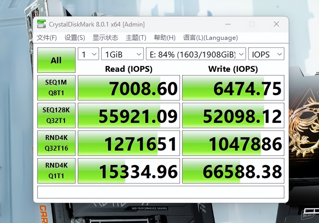Run all benchmarks with the All button
Viewport: 319px width, 223px height.
(56, 60)
